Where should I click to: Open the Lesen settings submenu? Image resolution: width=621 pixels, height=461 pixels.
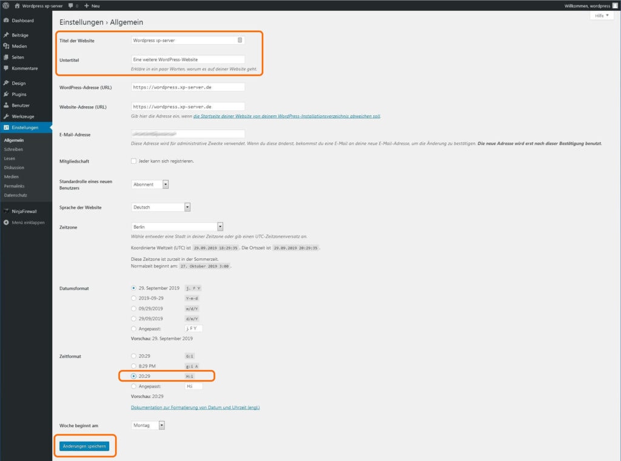10,158
